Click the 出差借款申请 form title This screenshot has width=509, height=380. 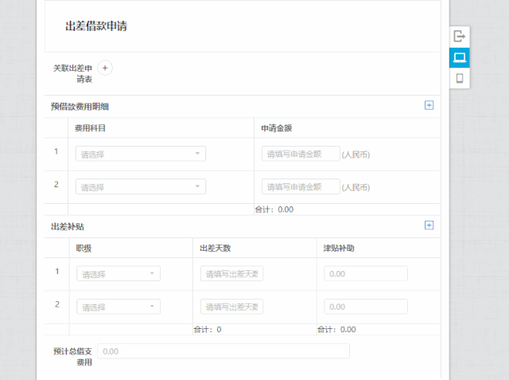click(x=96, y=26)
